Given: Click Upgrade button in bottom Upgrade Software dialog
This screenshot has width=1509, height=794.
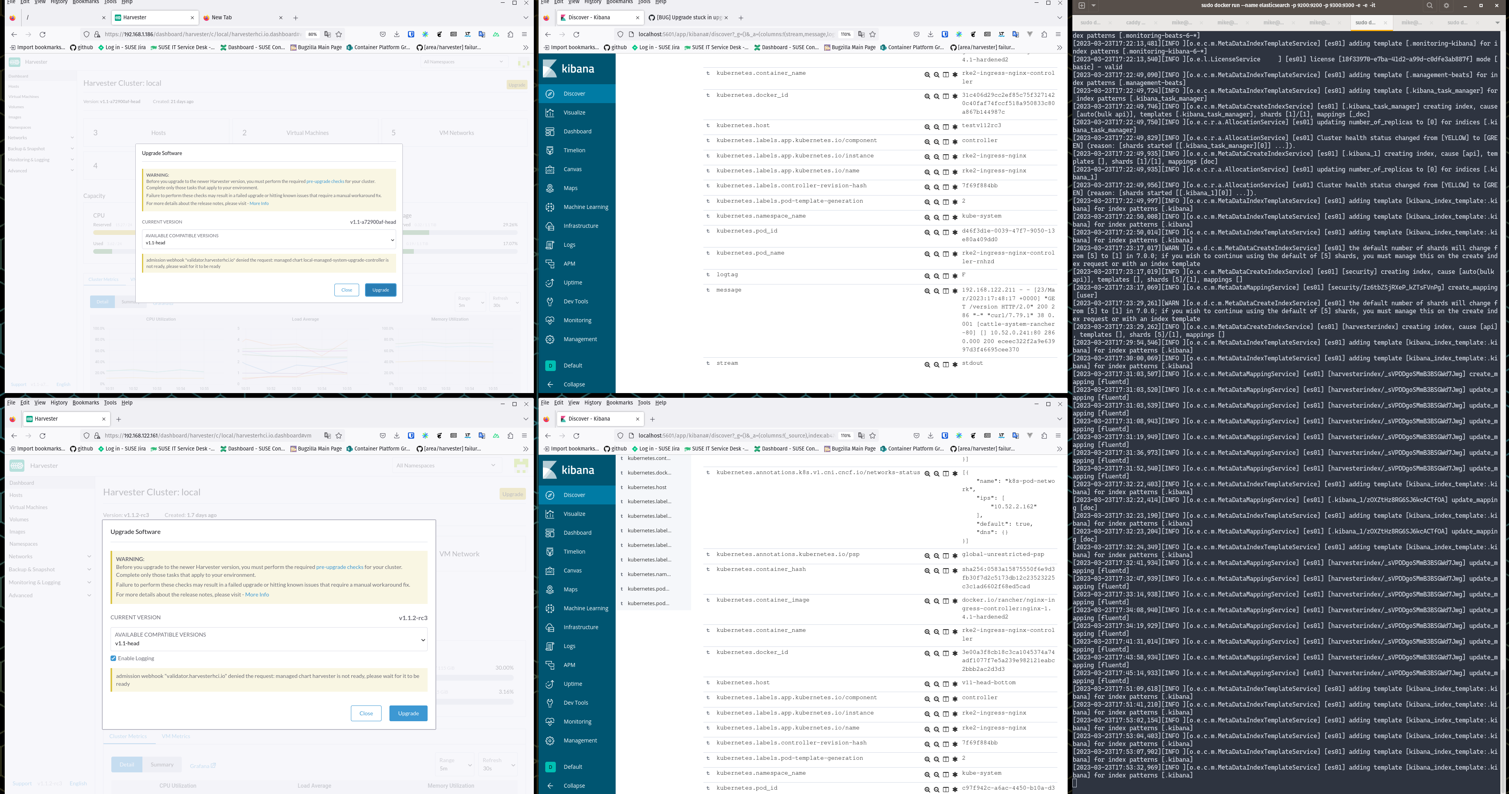Looking at the screenshot, I should (x=408, y=713).
